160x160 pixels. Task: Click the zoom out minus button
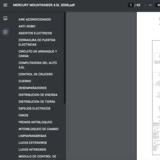[x=150, y=5]
